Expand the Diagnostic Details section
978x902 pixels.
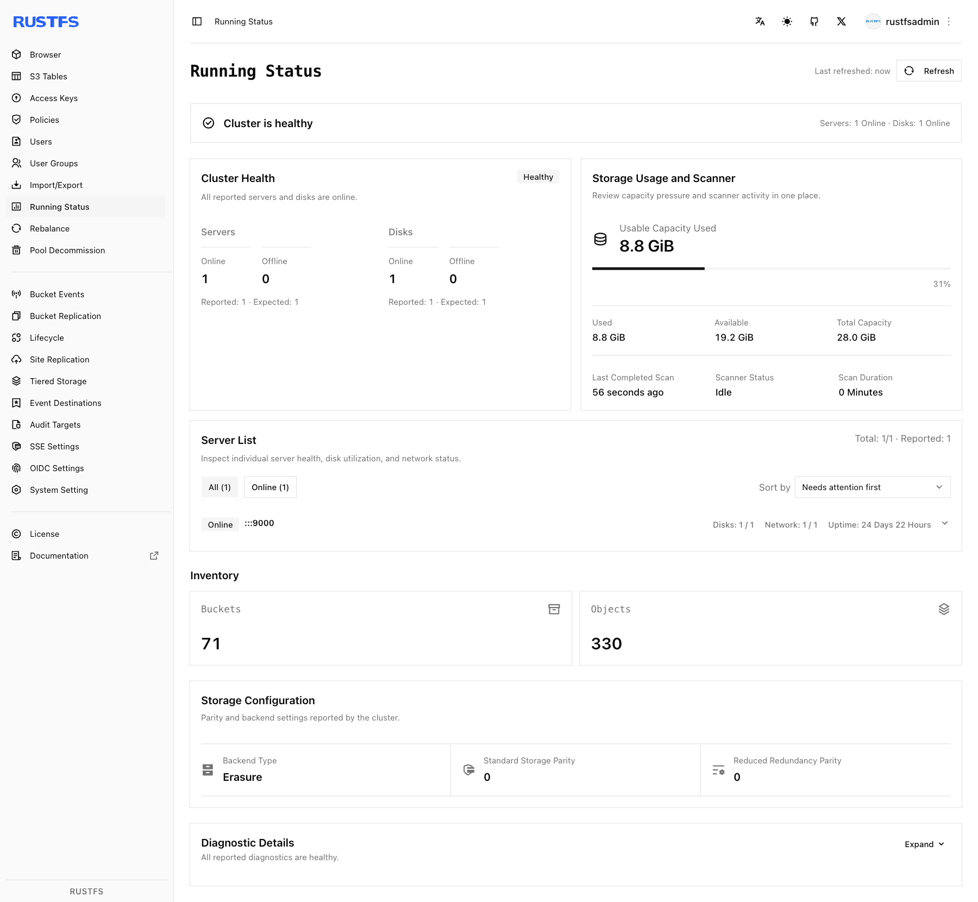(924, 844)
